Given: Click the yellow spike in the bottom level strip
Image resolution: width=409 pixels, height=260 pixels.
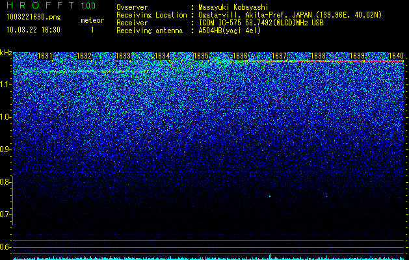Looking at the screenshot, I should (270, 256).
